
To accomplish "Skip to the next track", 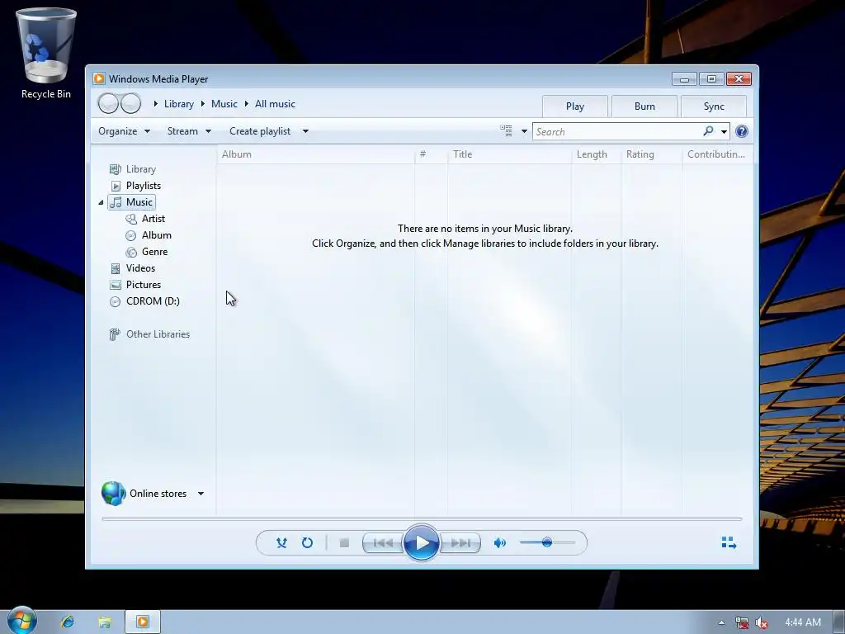I will tap(460, 543).
